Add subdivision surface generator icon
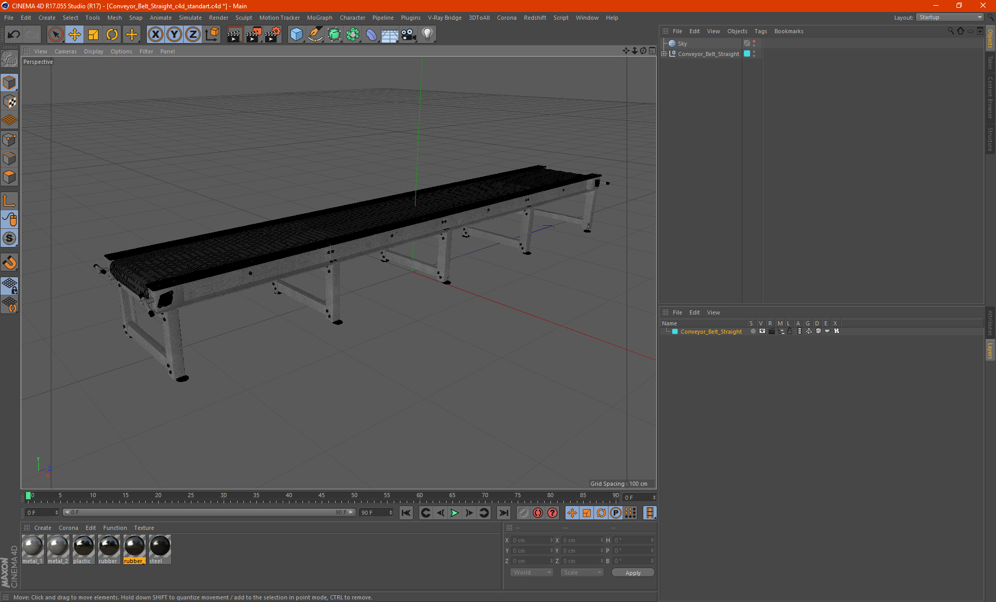Viewport: 996px width, 602px height. [x=334, y=35]
